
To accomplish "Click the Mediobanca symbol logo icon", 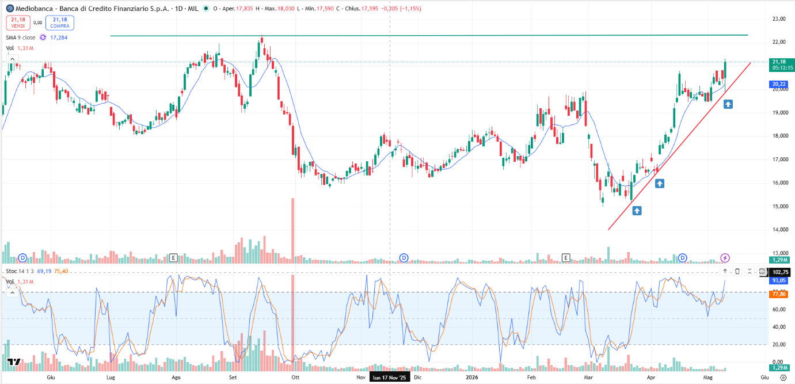I will point(10,9).
